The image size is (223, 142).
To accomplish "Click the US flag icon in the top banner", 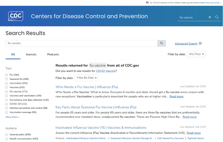I will click(x=147, y=3).
